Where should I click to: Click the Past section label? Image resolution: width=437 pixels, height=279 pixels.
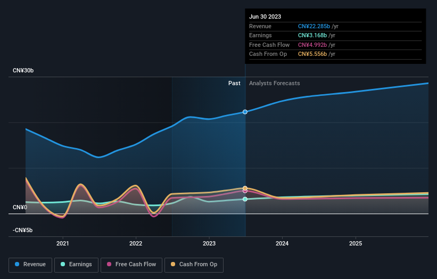pyautogui.click(x=234, y=84)
